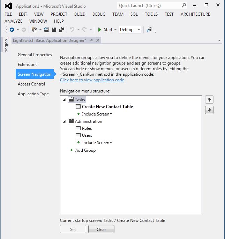225x239 pixels.
Task: Open the Debug configuration combo box
Action: [130, 30]
